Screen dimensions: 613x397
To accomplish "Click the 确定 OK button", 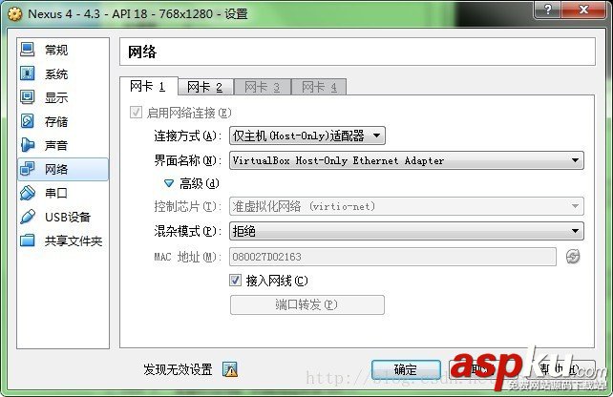I will pos(406,369).
